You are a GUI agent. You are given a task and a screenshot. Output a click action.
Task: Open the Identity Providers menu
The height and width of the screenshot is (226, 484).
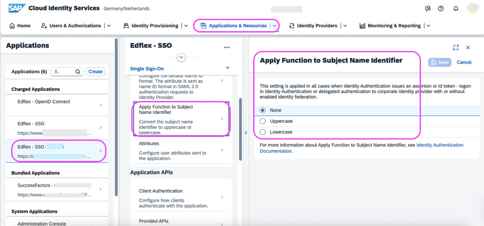313,26
